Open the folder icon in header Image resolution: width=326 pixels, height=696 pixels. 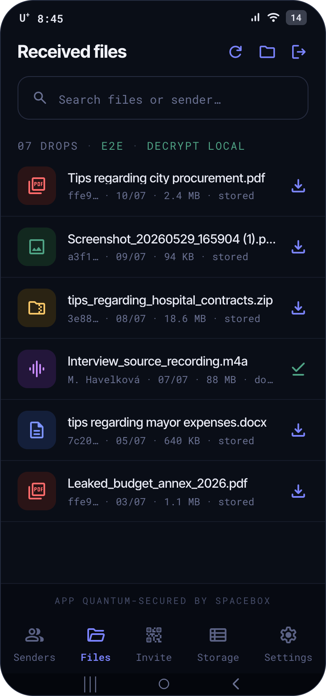267,52
